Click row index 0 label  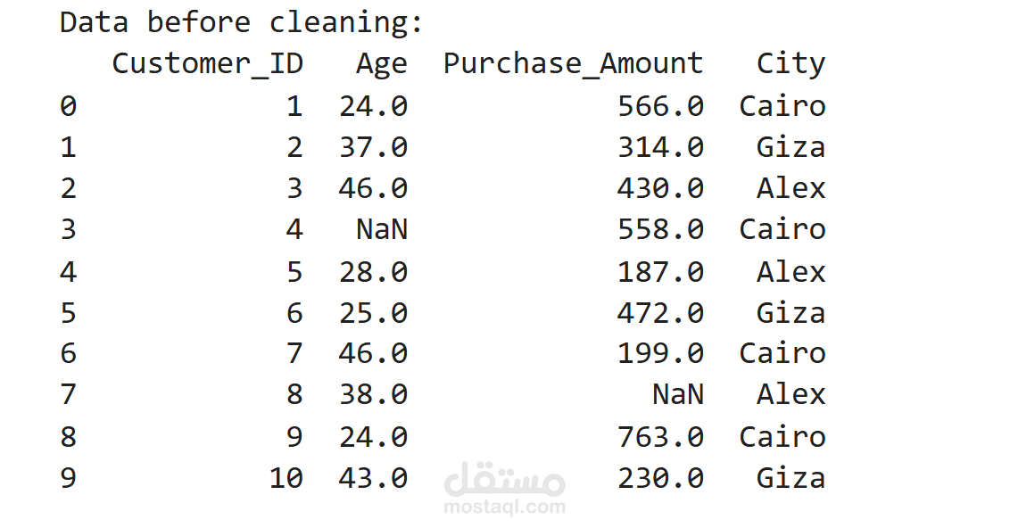tap(69, 106)
